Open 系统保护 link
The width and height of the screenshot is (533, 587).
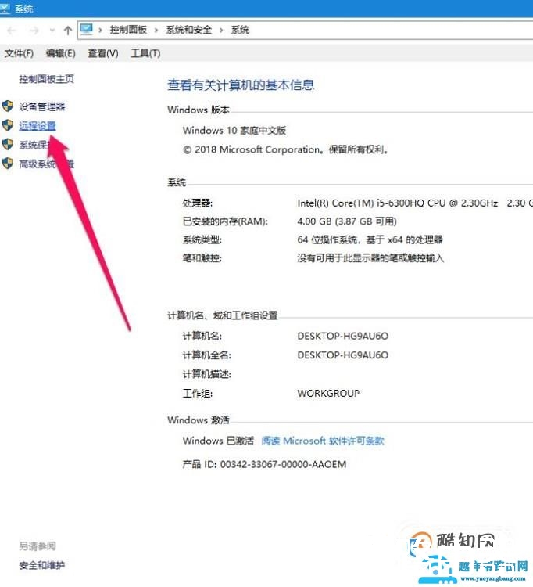[x=38, y=145]
